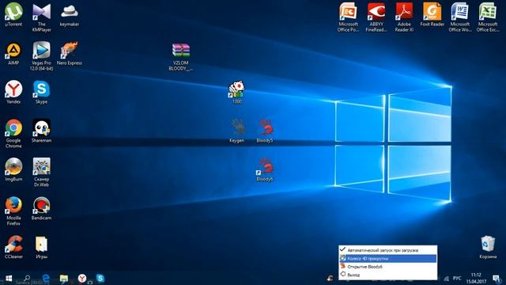Open the µTorrent desktop shortcut
This screenshot has width=506, height=285.
(13, 14)
